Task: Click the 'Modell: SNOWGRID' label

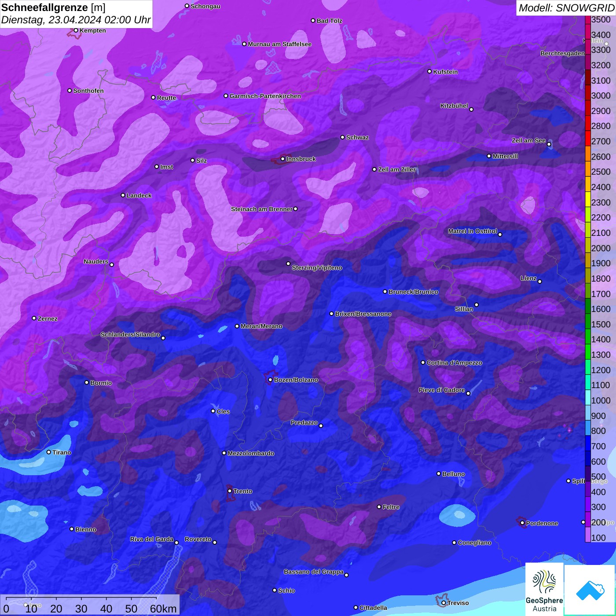Action: pos(566,8)
